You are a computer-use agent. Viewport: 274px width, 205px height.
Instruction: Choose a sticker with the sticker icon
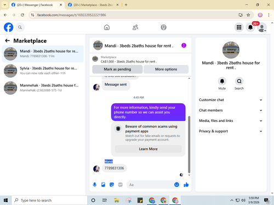112,185
